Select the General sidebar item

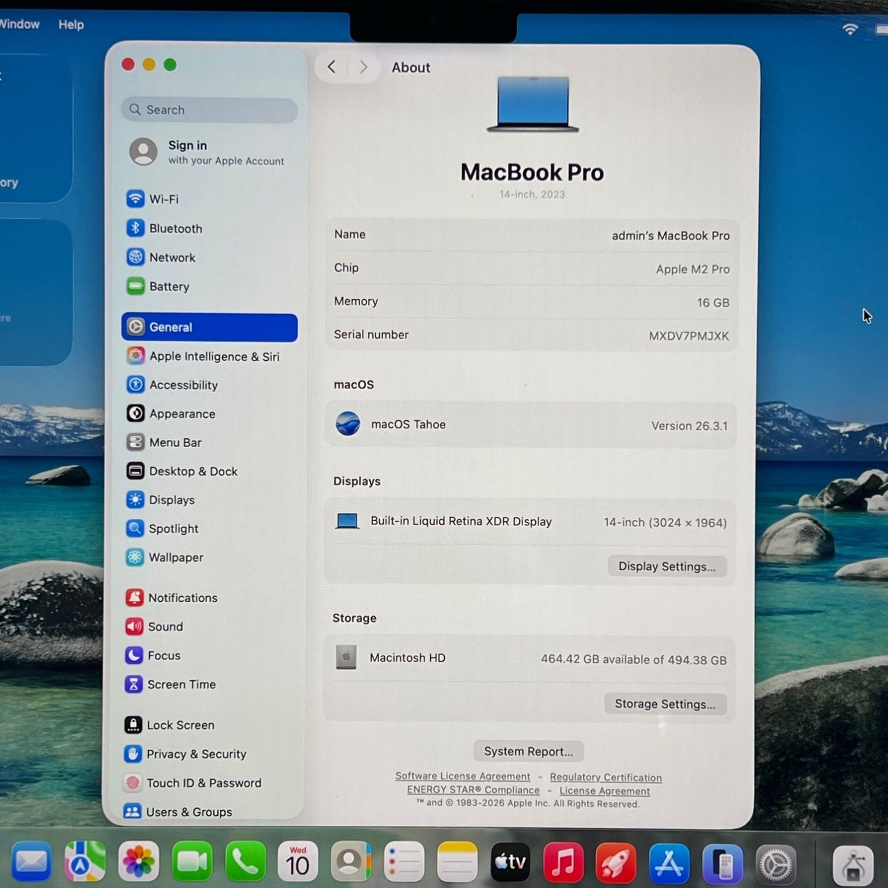point(209,328)
